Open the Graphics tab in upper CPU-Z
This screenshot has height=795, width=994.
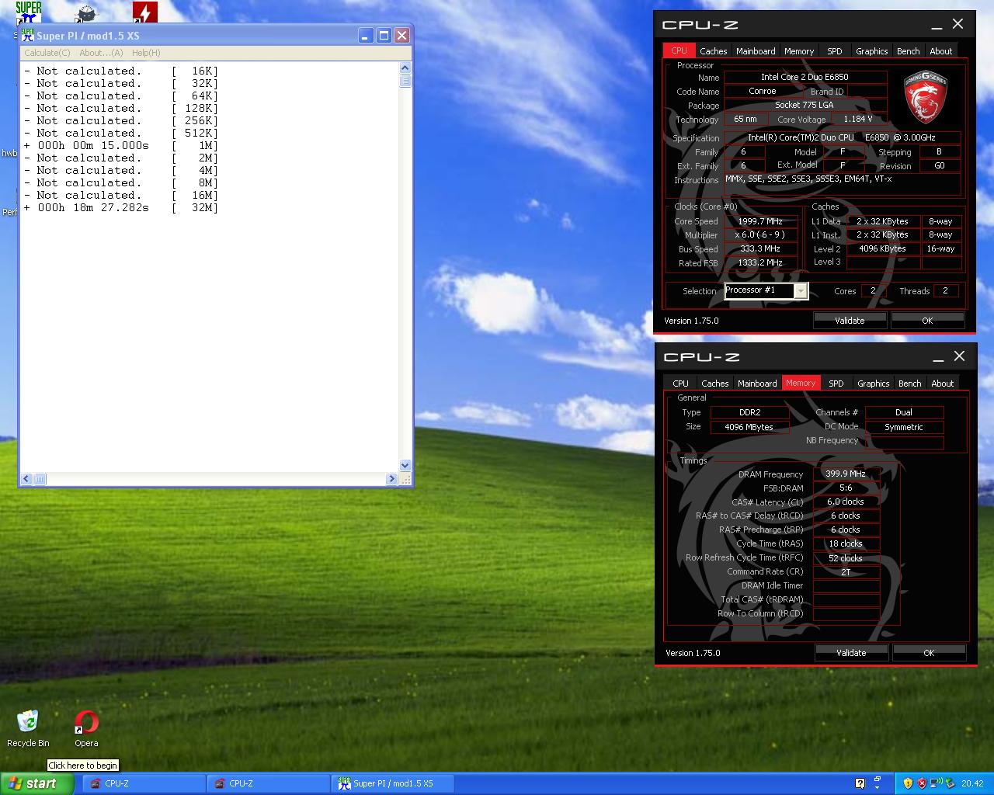(871, 51)
